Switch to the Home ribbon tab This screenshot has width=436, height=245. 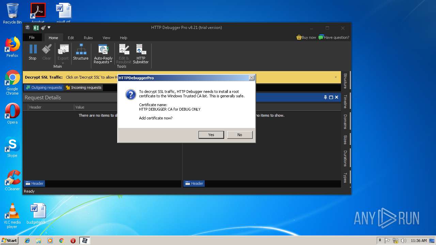point(53,38)
